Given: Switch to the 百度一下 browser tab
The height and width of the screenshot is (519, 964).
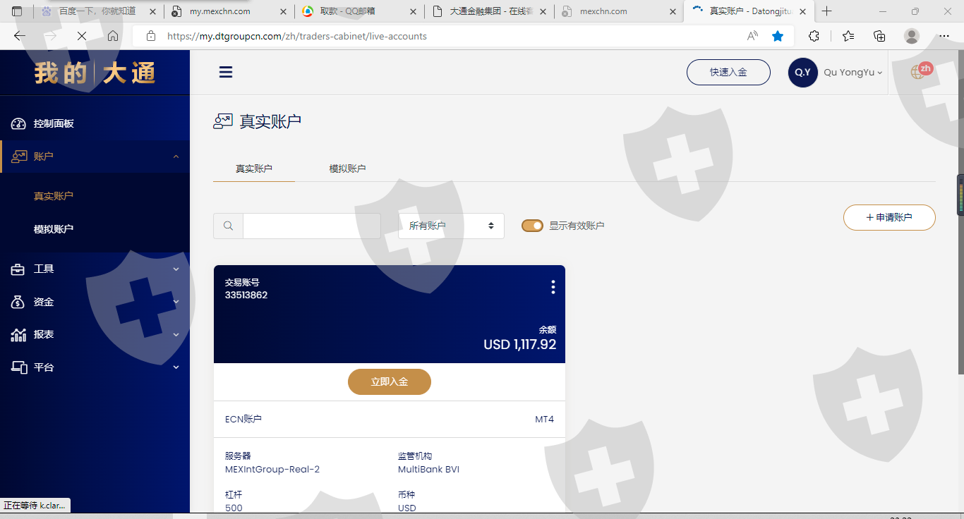Looking at the screenshot, I should point(97,11).
